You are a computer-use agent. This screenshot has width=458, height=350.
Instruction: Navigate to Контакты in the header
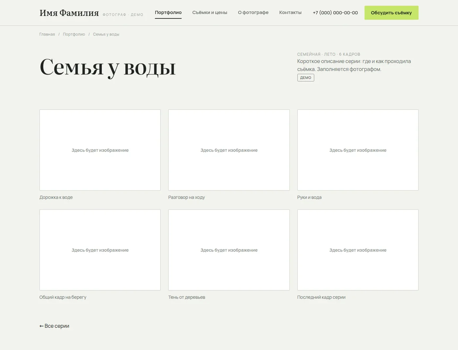coord(291,12)
